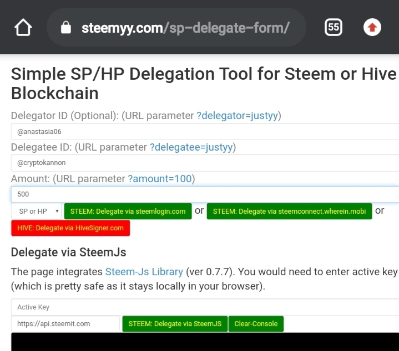Click HIVE: Delegate via HiveSigner.com button
Screen dimensions: 399x351
[x=70, y=228]
